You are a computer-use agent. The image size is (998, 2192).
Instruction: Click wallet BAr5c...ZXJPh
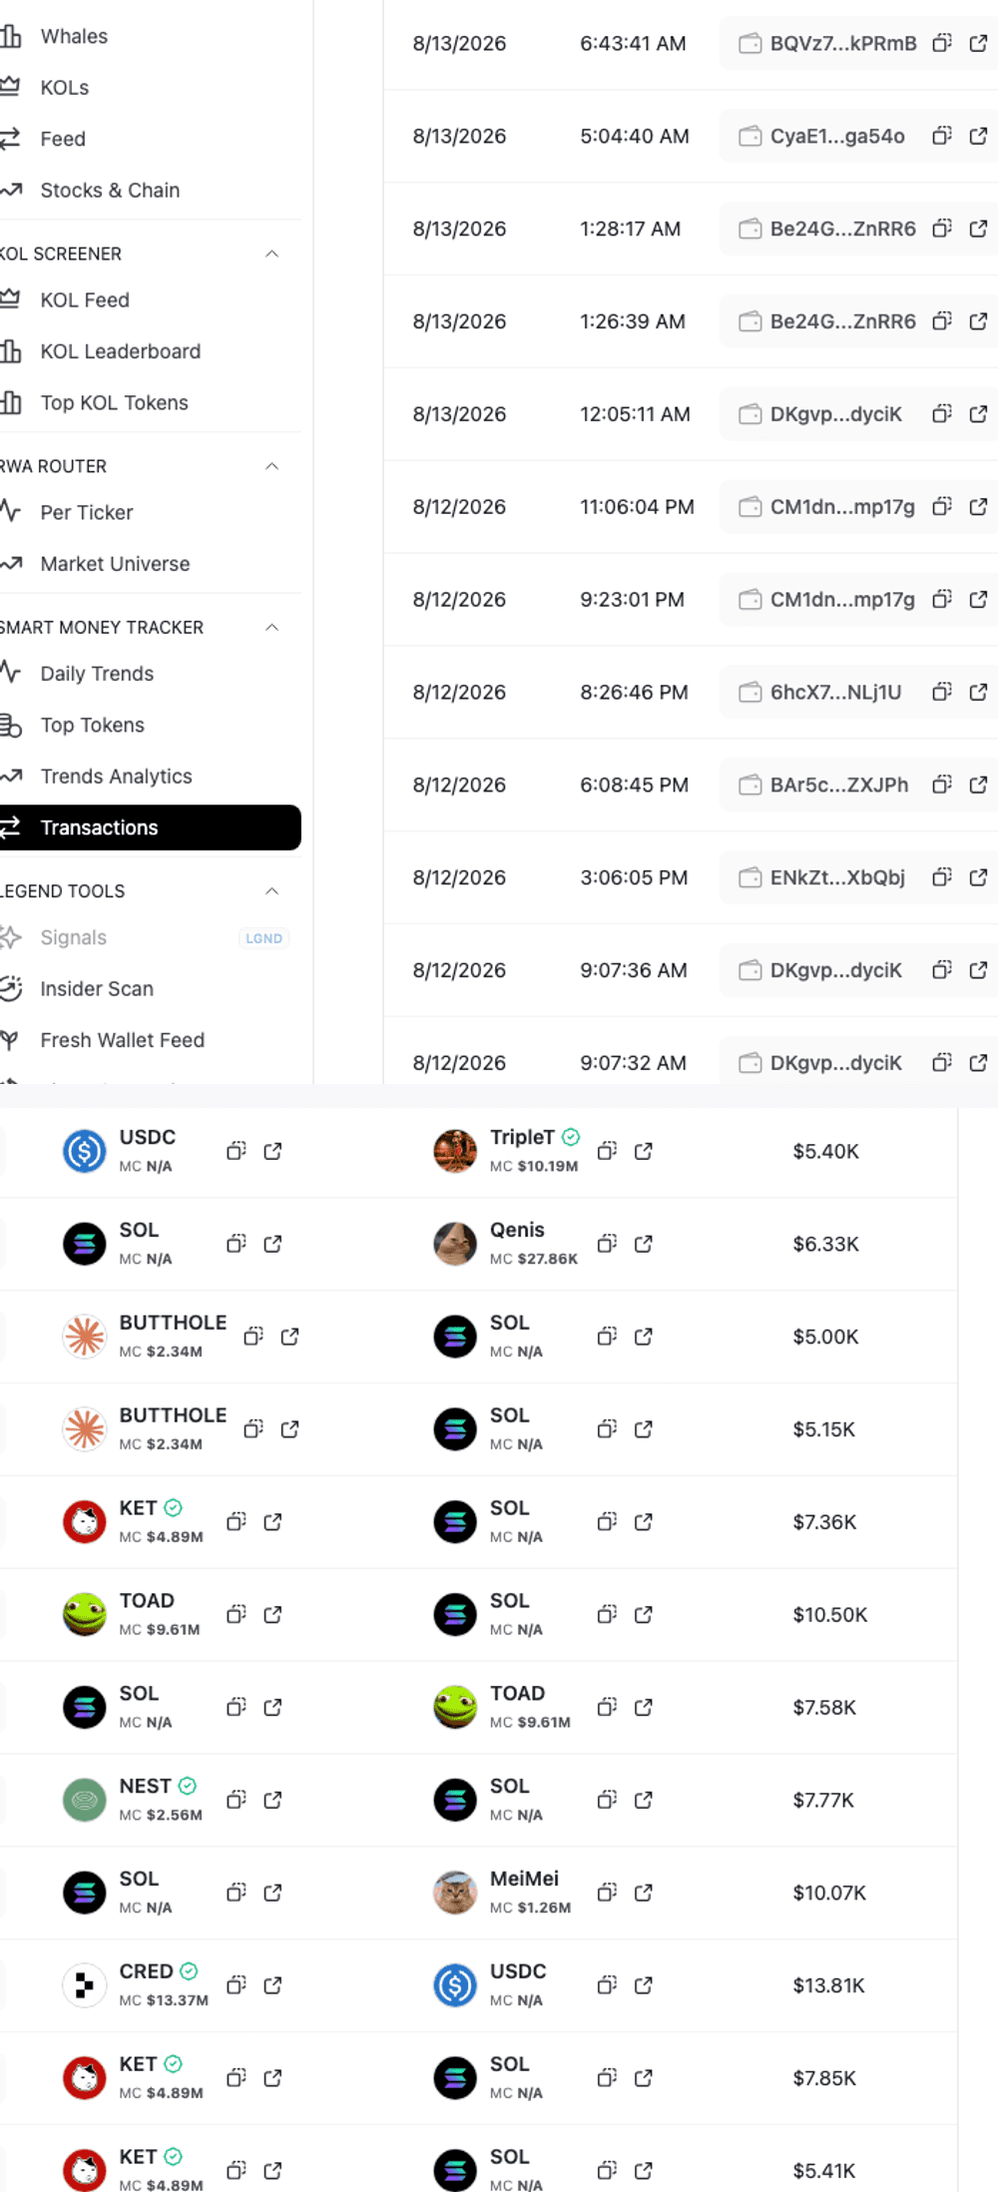click(839, 785)
